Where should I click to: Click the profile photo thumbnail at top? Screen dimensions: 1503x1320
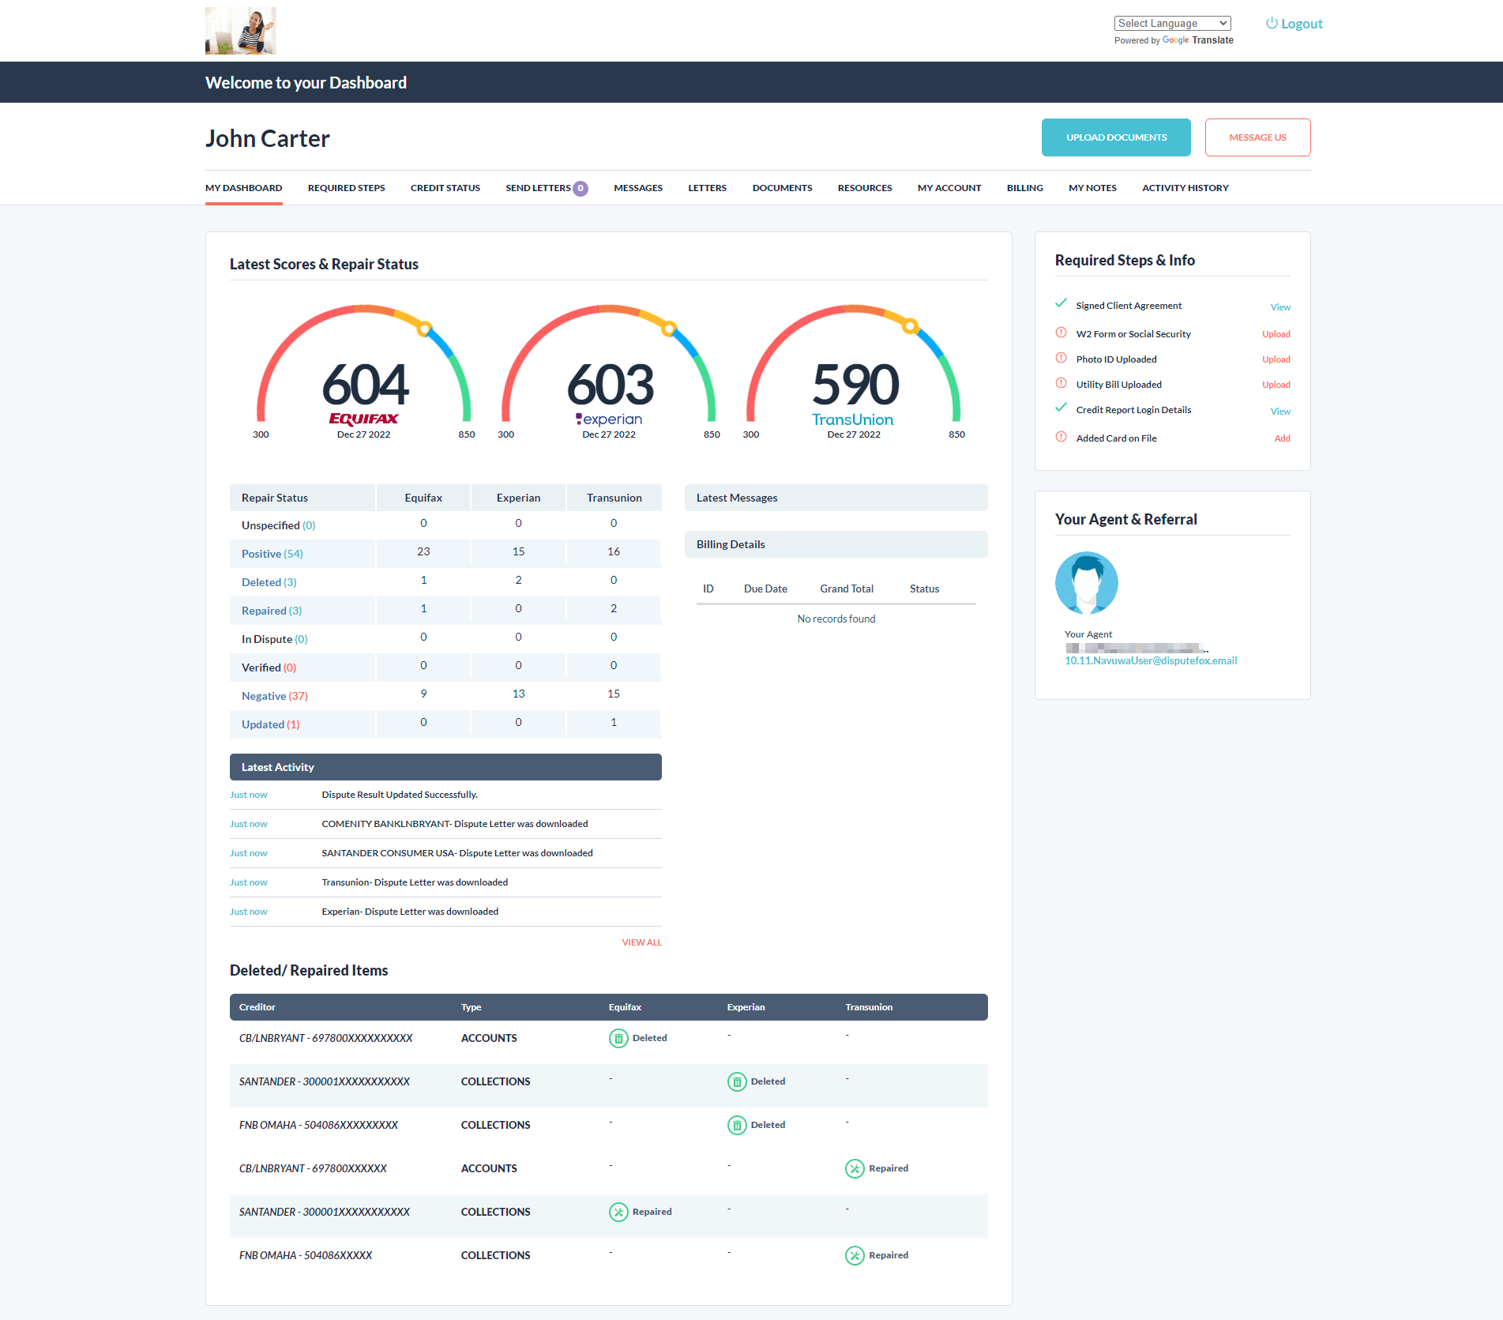(241, 31)
